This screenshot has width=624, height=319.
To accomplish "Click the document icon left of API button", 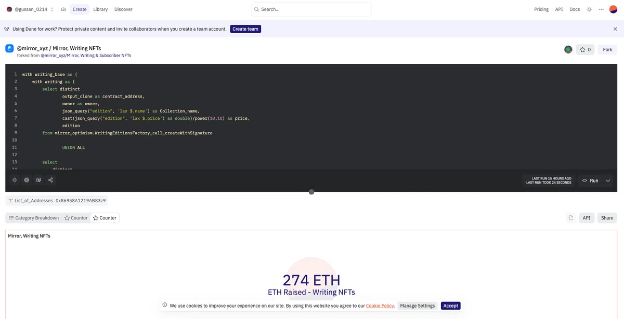I will 571,218.
